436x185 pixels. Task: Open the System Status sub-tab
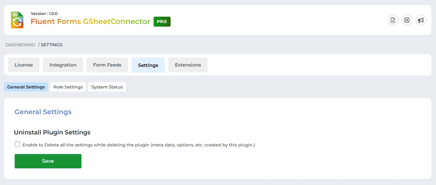coord(107,87)
